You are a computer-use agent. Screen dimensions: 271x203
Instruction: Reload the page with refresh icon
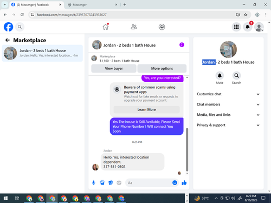[22, 15]
